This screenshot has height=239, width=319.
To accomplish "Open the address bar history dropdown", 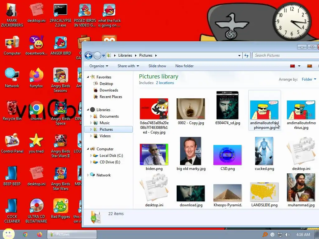I will (x=239, y=55).
